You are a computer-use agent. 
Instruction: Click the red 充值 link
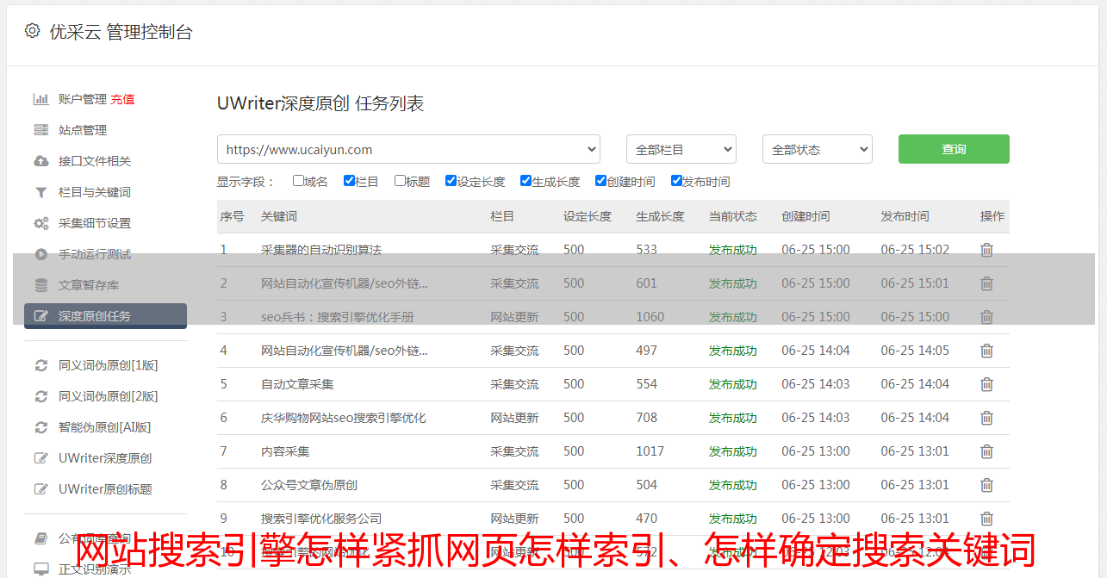click(122, 99)
